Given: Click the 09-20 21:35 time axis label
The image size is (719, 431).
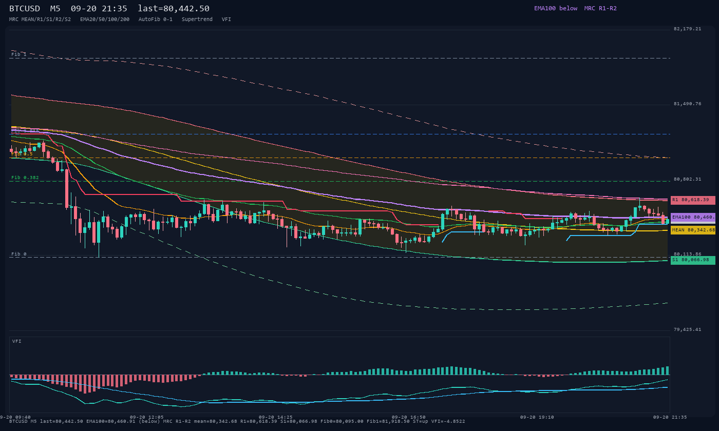Looking at the screenshot, I should [670, 417].
